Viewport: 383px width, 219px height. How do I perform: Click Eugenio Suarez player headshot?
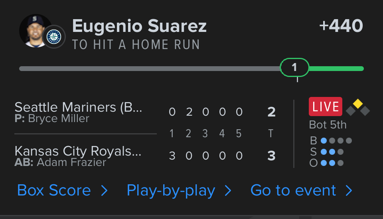[x=34, y=30]
